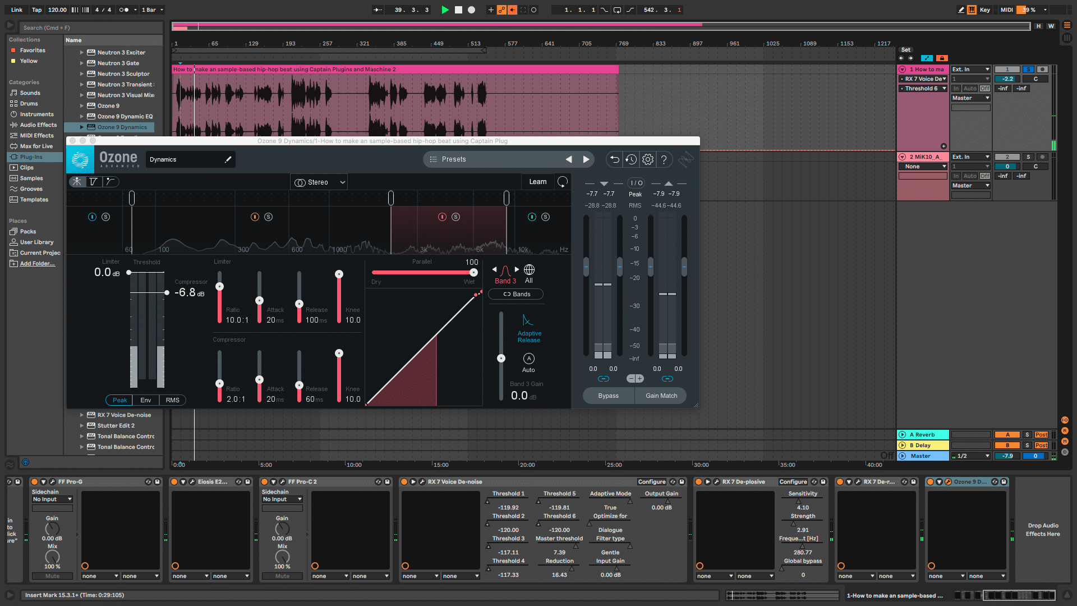The width and height of the screenshot is (1077, 606).
Task: Arm recording on track 2 MiK10_A_
Action: coord(1042,157)
